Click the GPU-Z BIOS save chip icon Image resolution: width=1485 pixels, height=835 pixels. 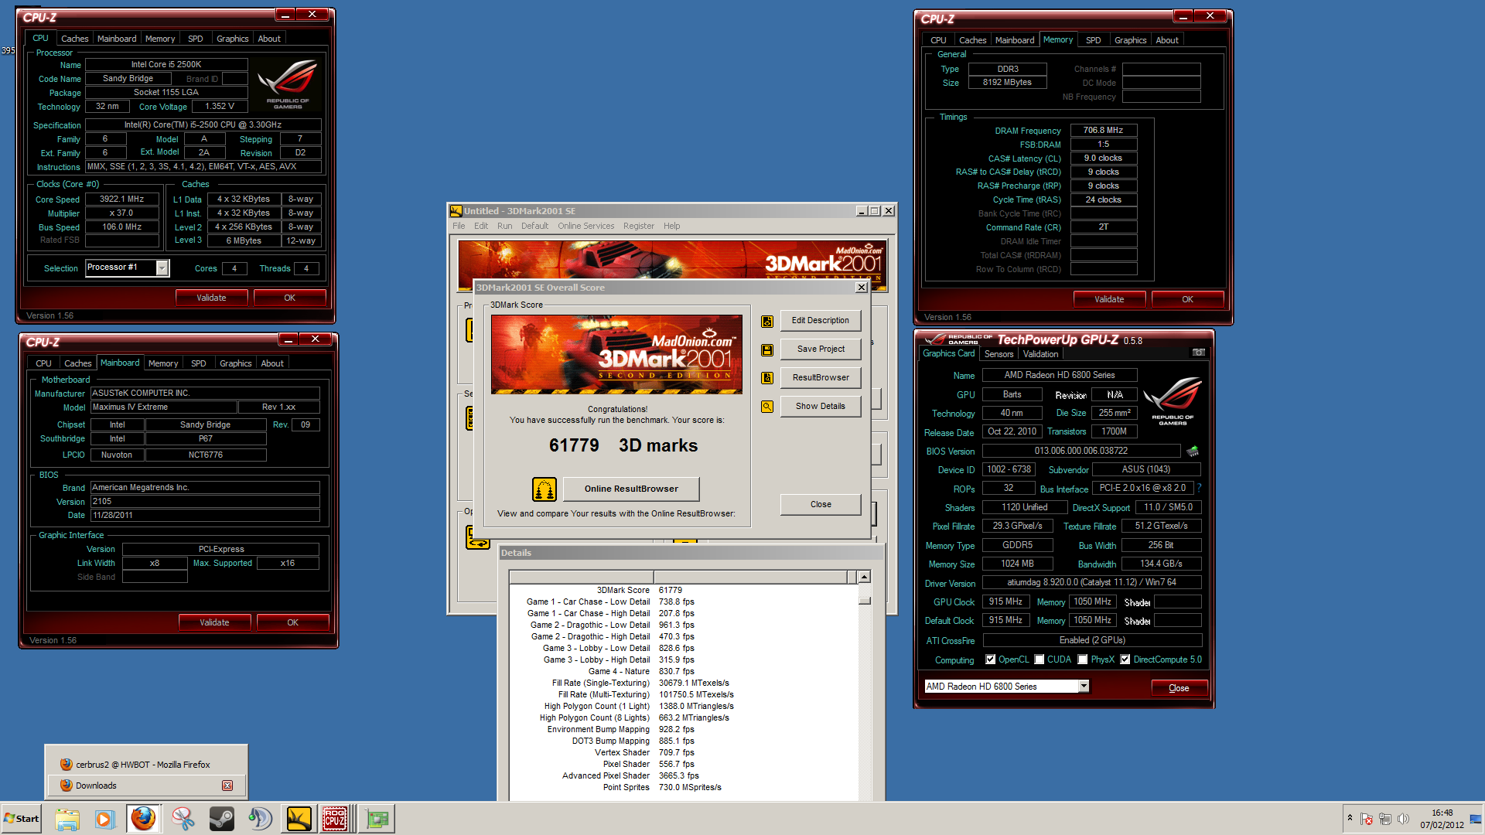(1193, 451)
